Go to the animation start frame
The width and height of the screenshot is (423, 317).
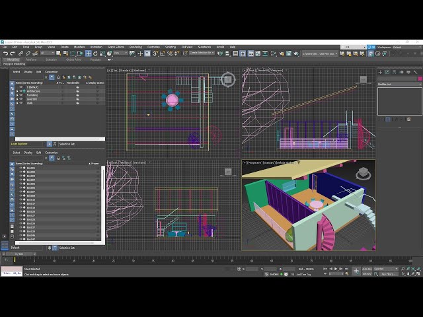click(325, 269)
